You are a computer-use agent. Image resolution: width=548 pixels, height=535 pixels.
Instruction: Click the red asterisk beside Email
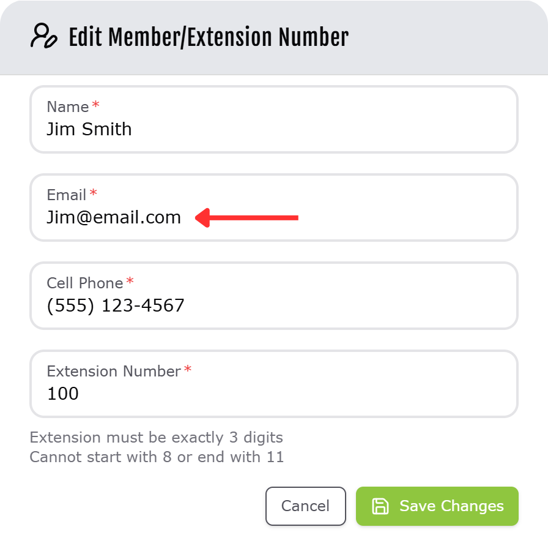93,194
